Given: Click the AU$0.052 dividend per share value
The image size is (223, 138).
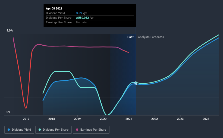Looking at the screenshot, I should pos(84,18).
